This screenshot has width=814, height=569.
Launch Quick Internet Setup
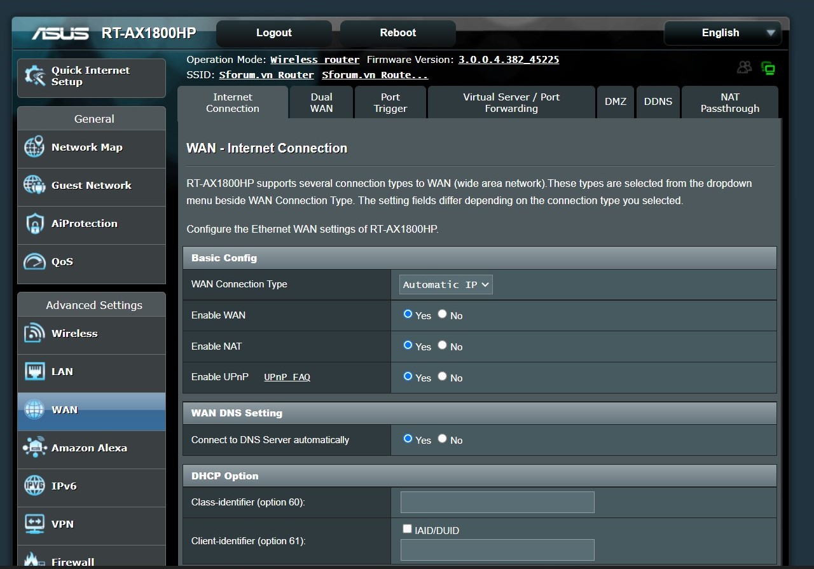[x=92, y=78]
